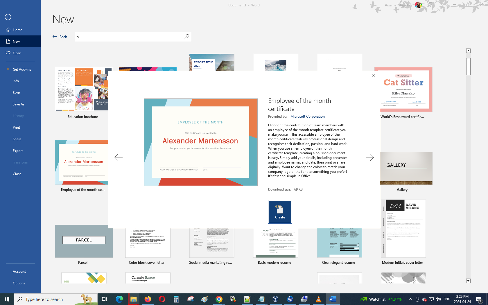Show the previous template preview arrow

119,157
